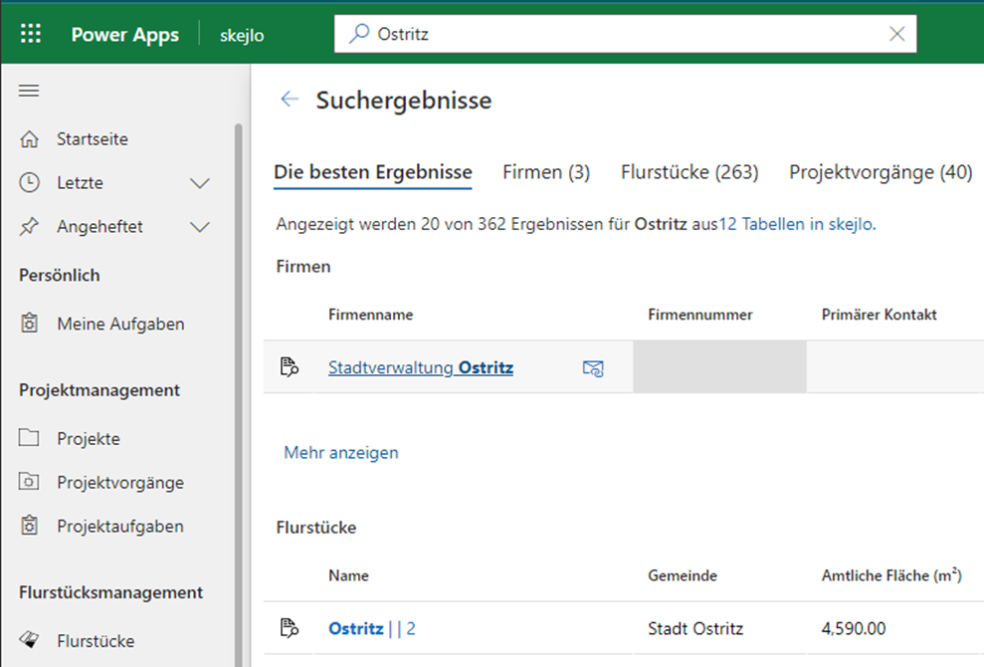Open the Projektvorgänge (40) tab
The image size is (984, 667).
coord(880,172)
